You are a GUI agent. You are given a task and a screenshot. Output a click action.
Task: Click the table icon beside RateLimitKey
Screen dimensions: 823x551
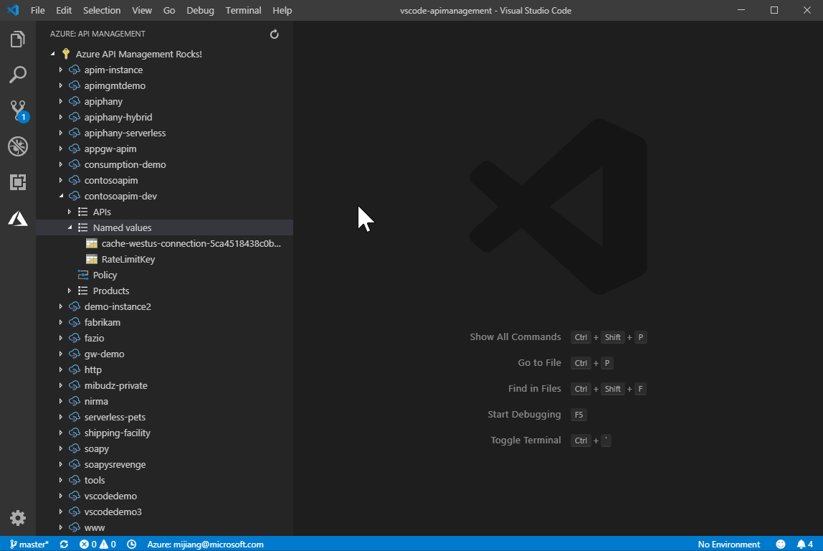point(91,259)
